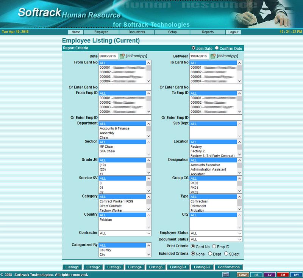Set Extended Criteria to Dept
Screen dimensions: 303x278
(210, 253)
